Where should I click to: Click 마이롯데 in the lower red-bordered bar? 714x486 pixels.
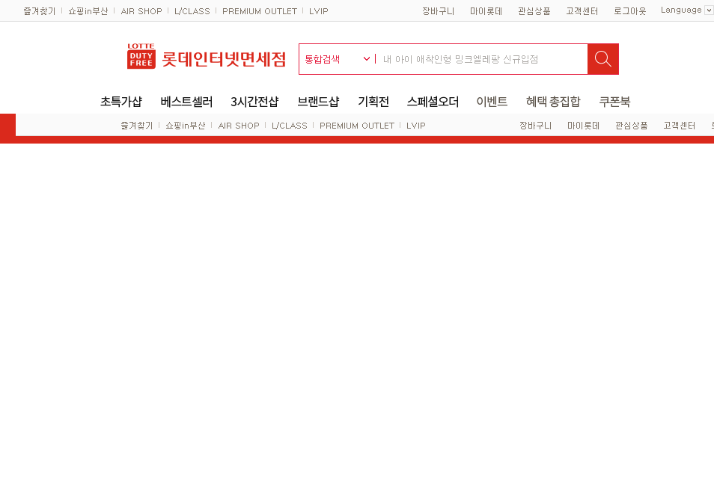coord(583,126)
